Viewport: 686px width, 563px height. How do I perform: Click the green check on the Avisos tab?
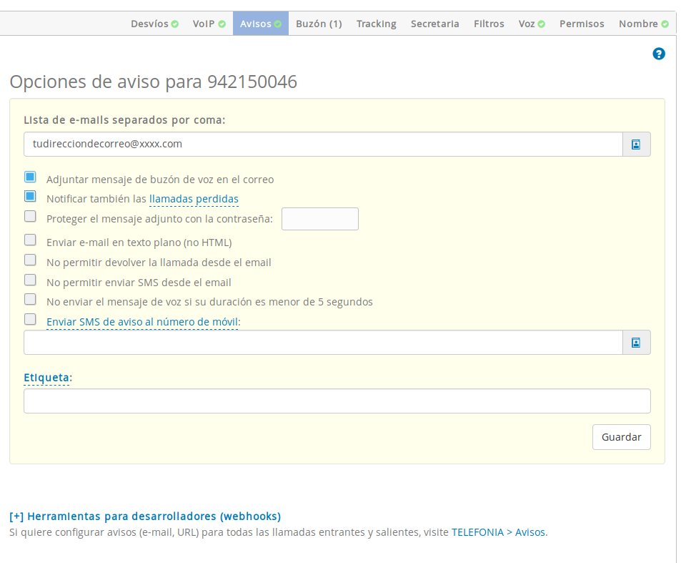(x=279, y=23)
